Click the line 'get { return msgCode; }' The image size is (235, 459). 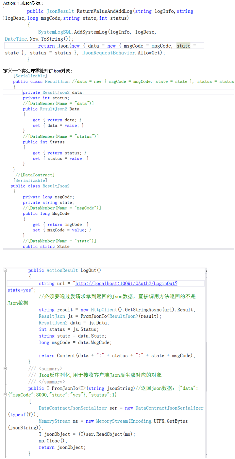[x=61, y=225]
